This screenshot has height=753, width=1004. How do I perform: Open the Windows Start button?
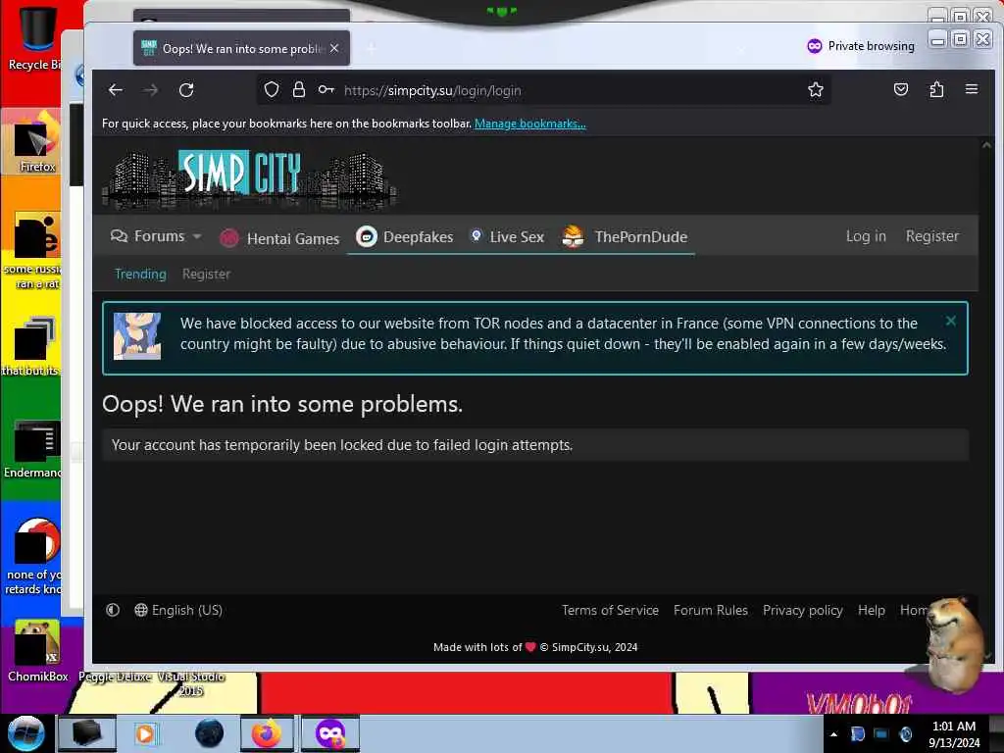(26, 733)
